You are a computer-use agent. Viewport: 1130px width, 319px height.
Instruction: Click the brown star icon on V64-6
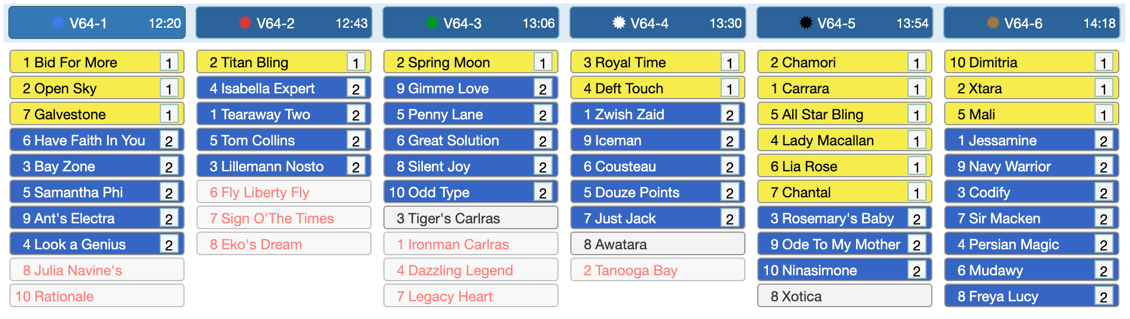(x=993, y=23)
